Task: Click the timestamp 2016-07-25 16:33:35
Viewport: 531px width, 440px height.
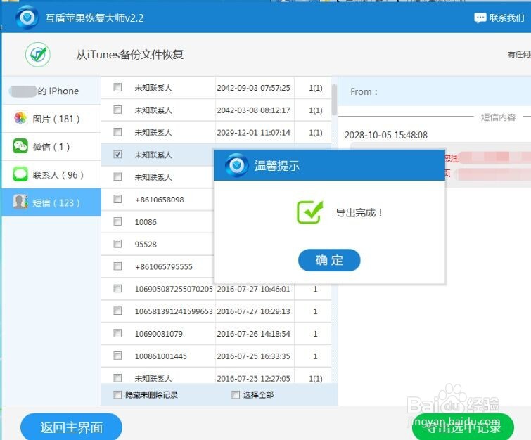Action: (x=253, y=356)
